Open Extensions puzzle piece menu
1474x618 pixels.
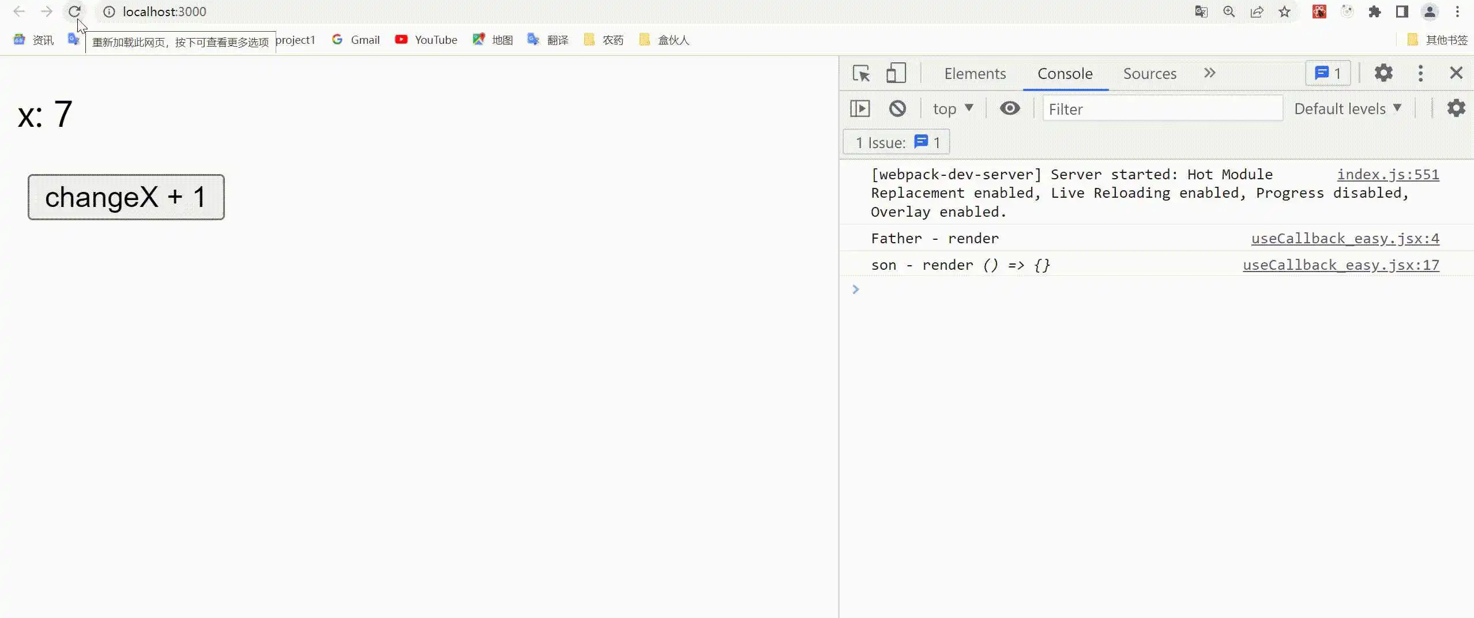1375,12
